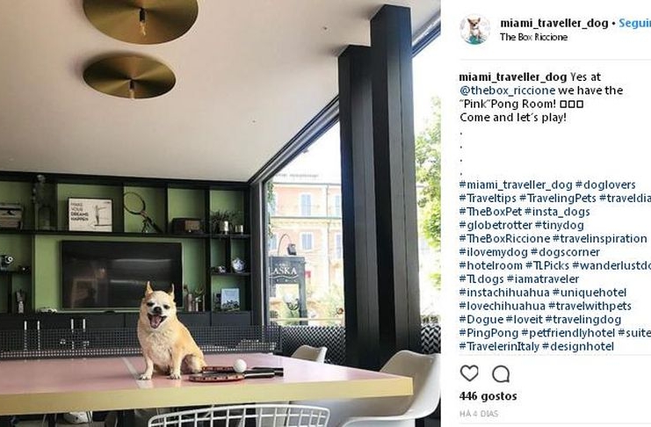Open the #travelinspiration hashtag
This screenshot has height=427, width=651.
tap(599, 239)
